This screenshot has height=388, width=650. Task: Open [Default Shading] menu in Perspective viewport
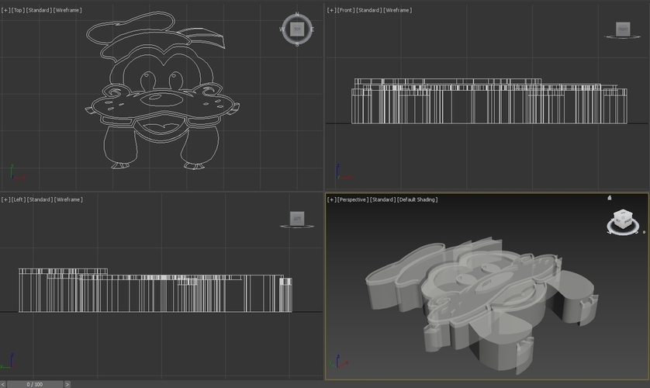(417, 199)
